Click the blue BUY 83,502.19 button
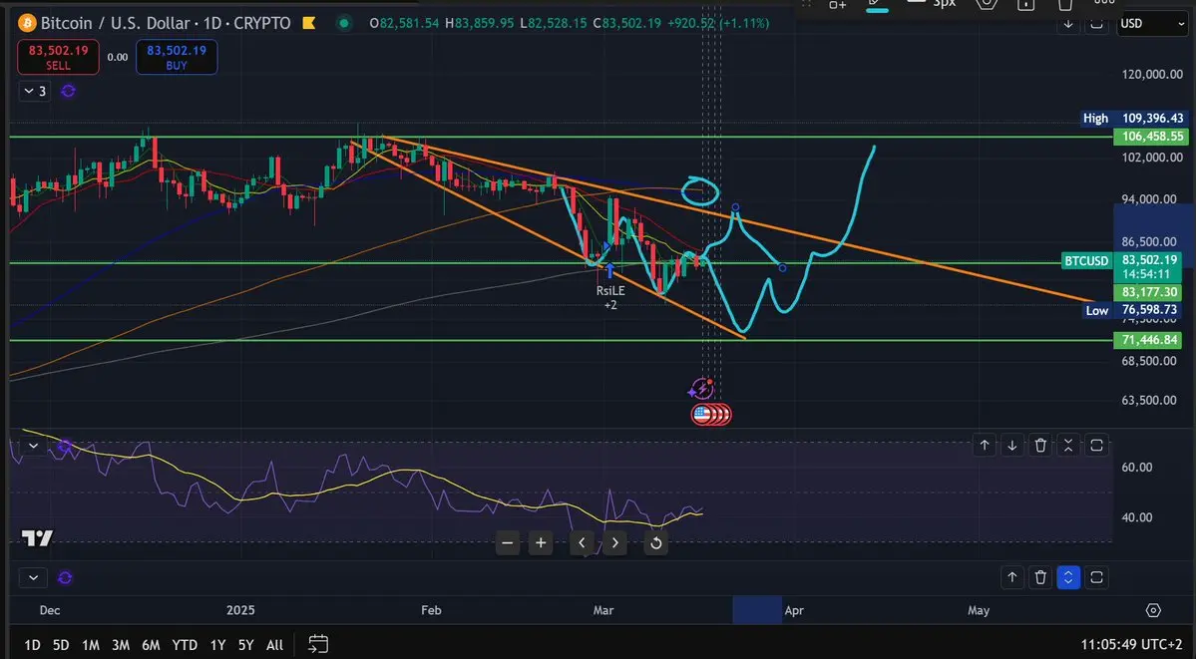The height and width of the screenshot is (659, 1196). point(177,57)
